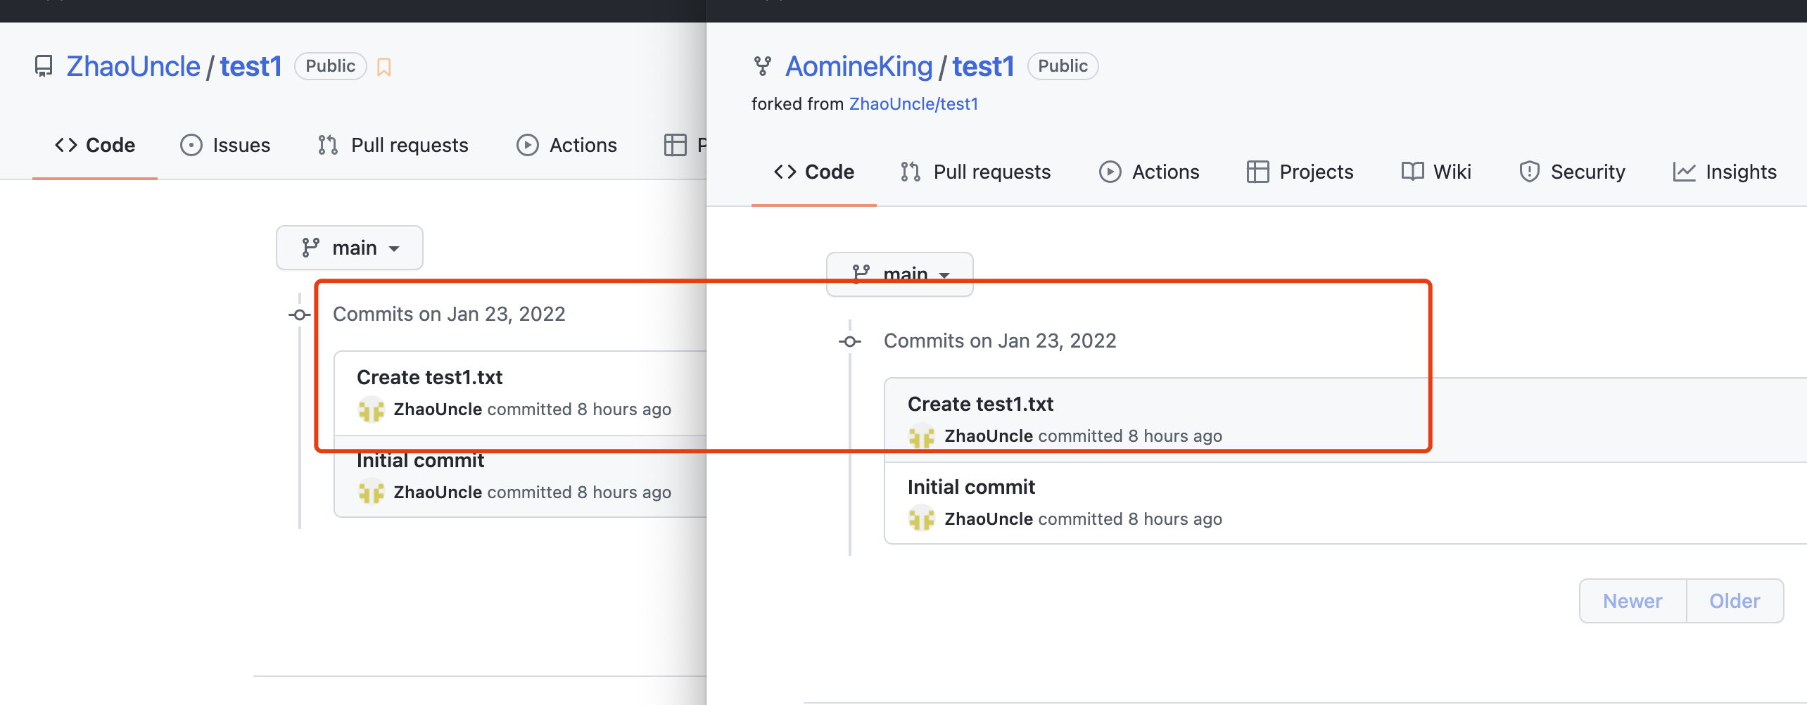Click ZhaoUncle avatar on left Create test1.txt commit
The height and width of the screenshot is (705, 1807).
(x=372, y=409)
